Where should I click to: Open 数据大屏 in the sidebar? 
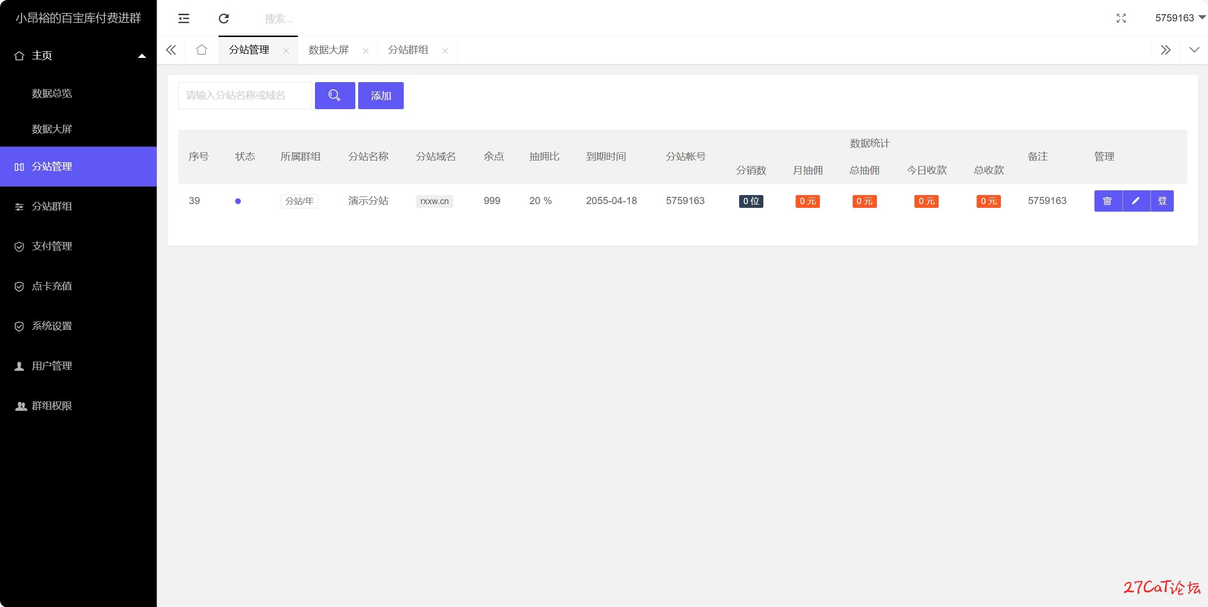(52, 129)
